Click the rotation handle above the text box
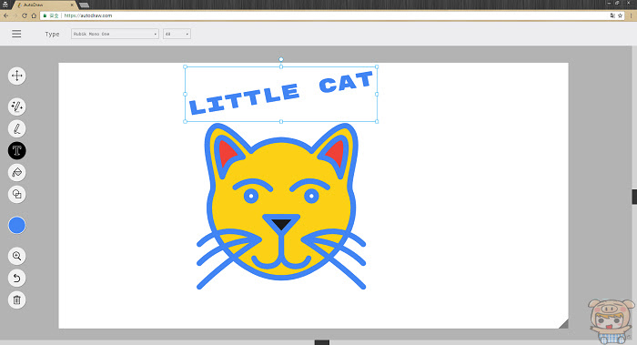The image size is (637, 345). pos(280,59)
